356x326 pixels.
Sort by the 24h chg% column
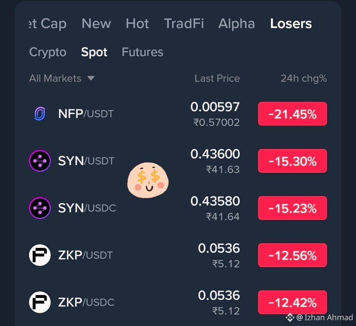point(304,78)
